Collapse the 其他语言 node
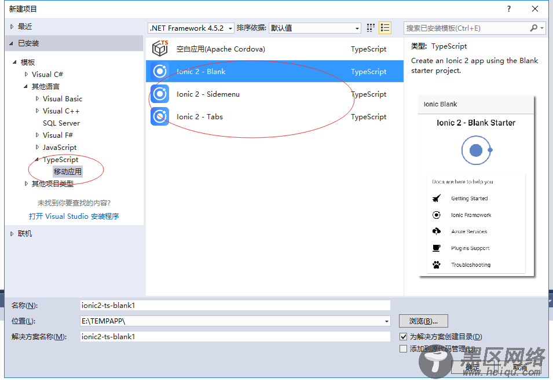 [x=25, y=86]
